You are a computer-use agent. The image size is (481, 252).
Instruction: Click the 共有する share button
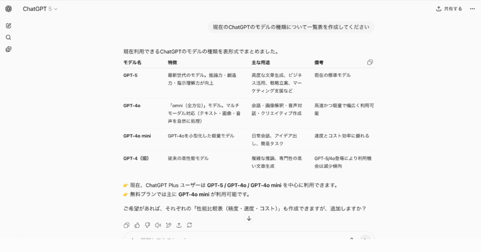(x=449, y=9)
